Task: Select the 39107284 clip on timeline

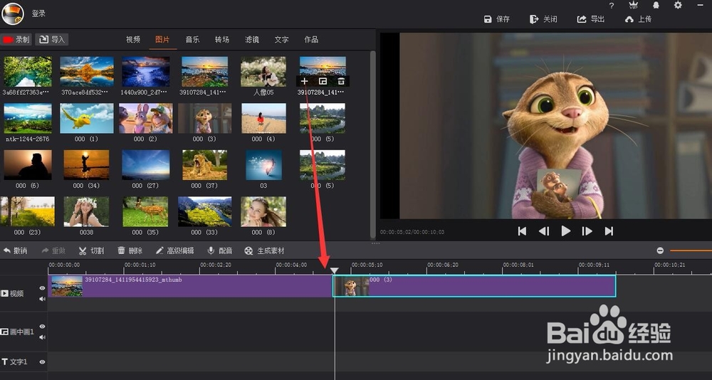Action: pos(191,286)
